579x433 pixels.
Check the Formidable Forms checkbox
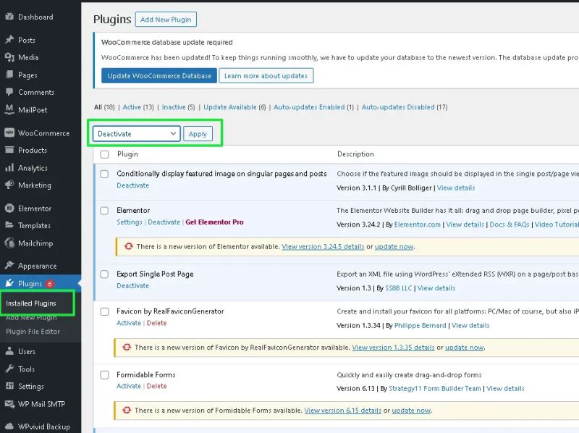tap(104, 375)
